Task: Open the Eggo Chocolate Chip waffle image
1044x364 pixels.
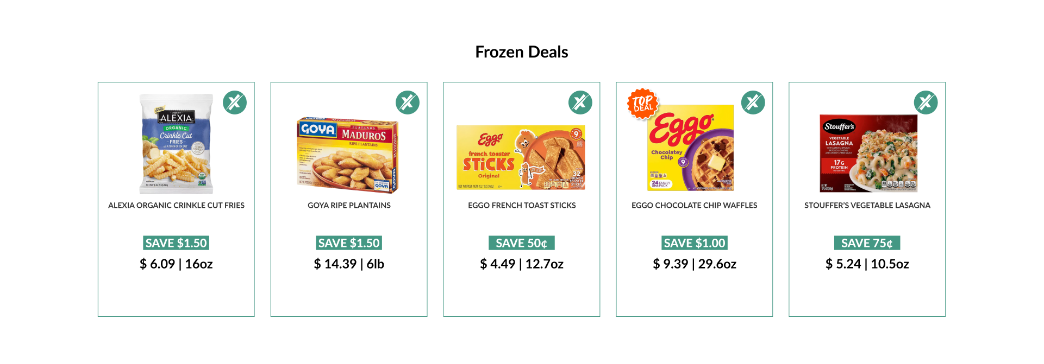Action: tap(691, 148)
